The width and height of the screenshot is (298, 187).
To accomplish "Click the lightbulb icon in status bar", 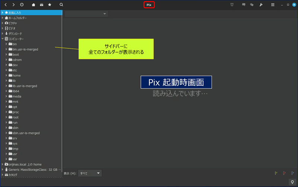I will 292,182.
